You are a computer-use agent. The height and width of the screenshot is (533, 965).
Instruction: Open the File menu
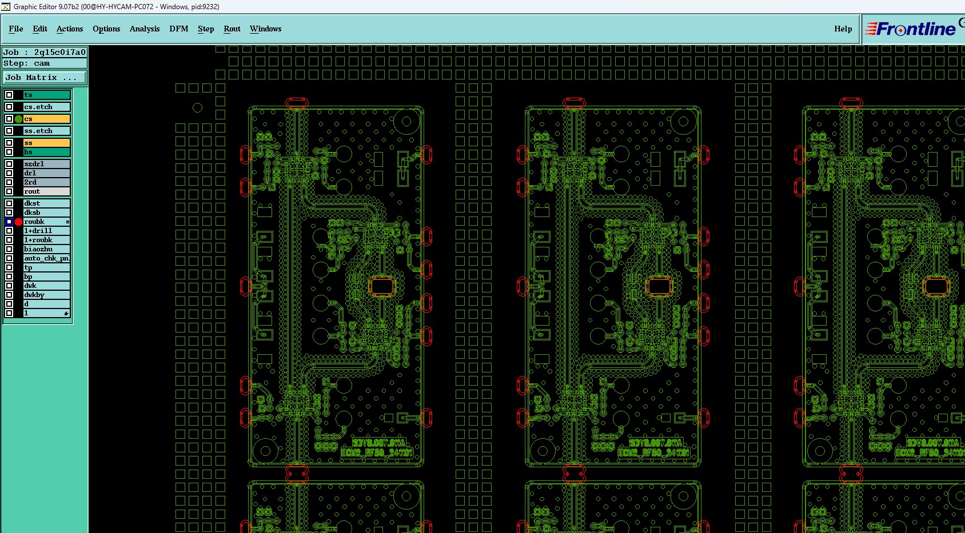pyautogui.click(x=16, y=29)
